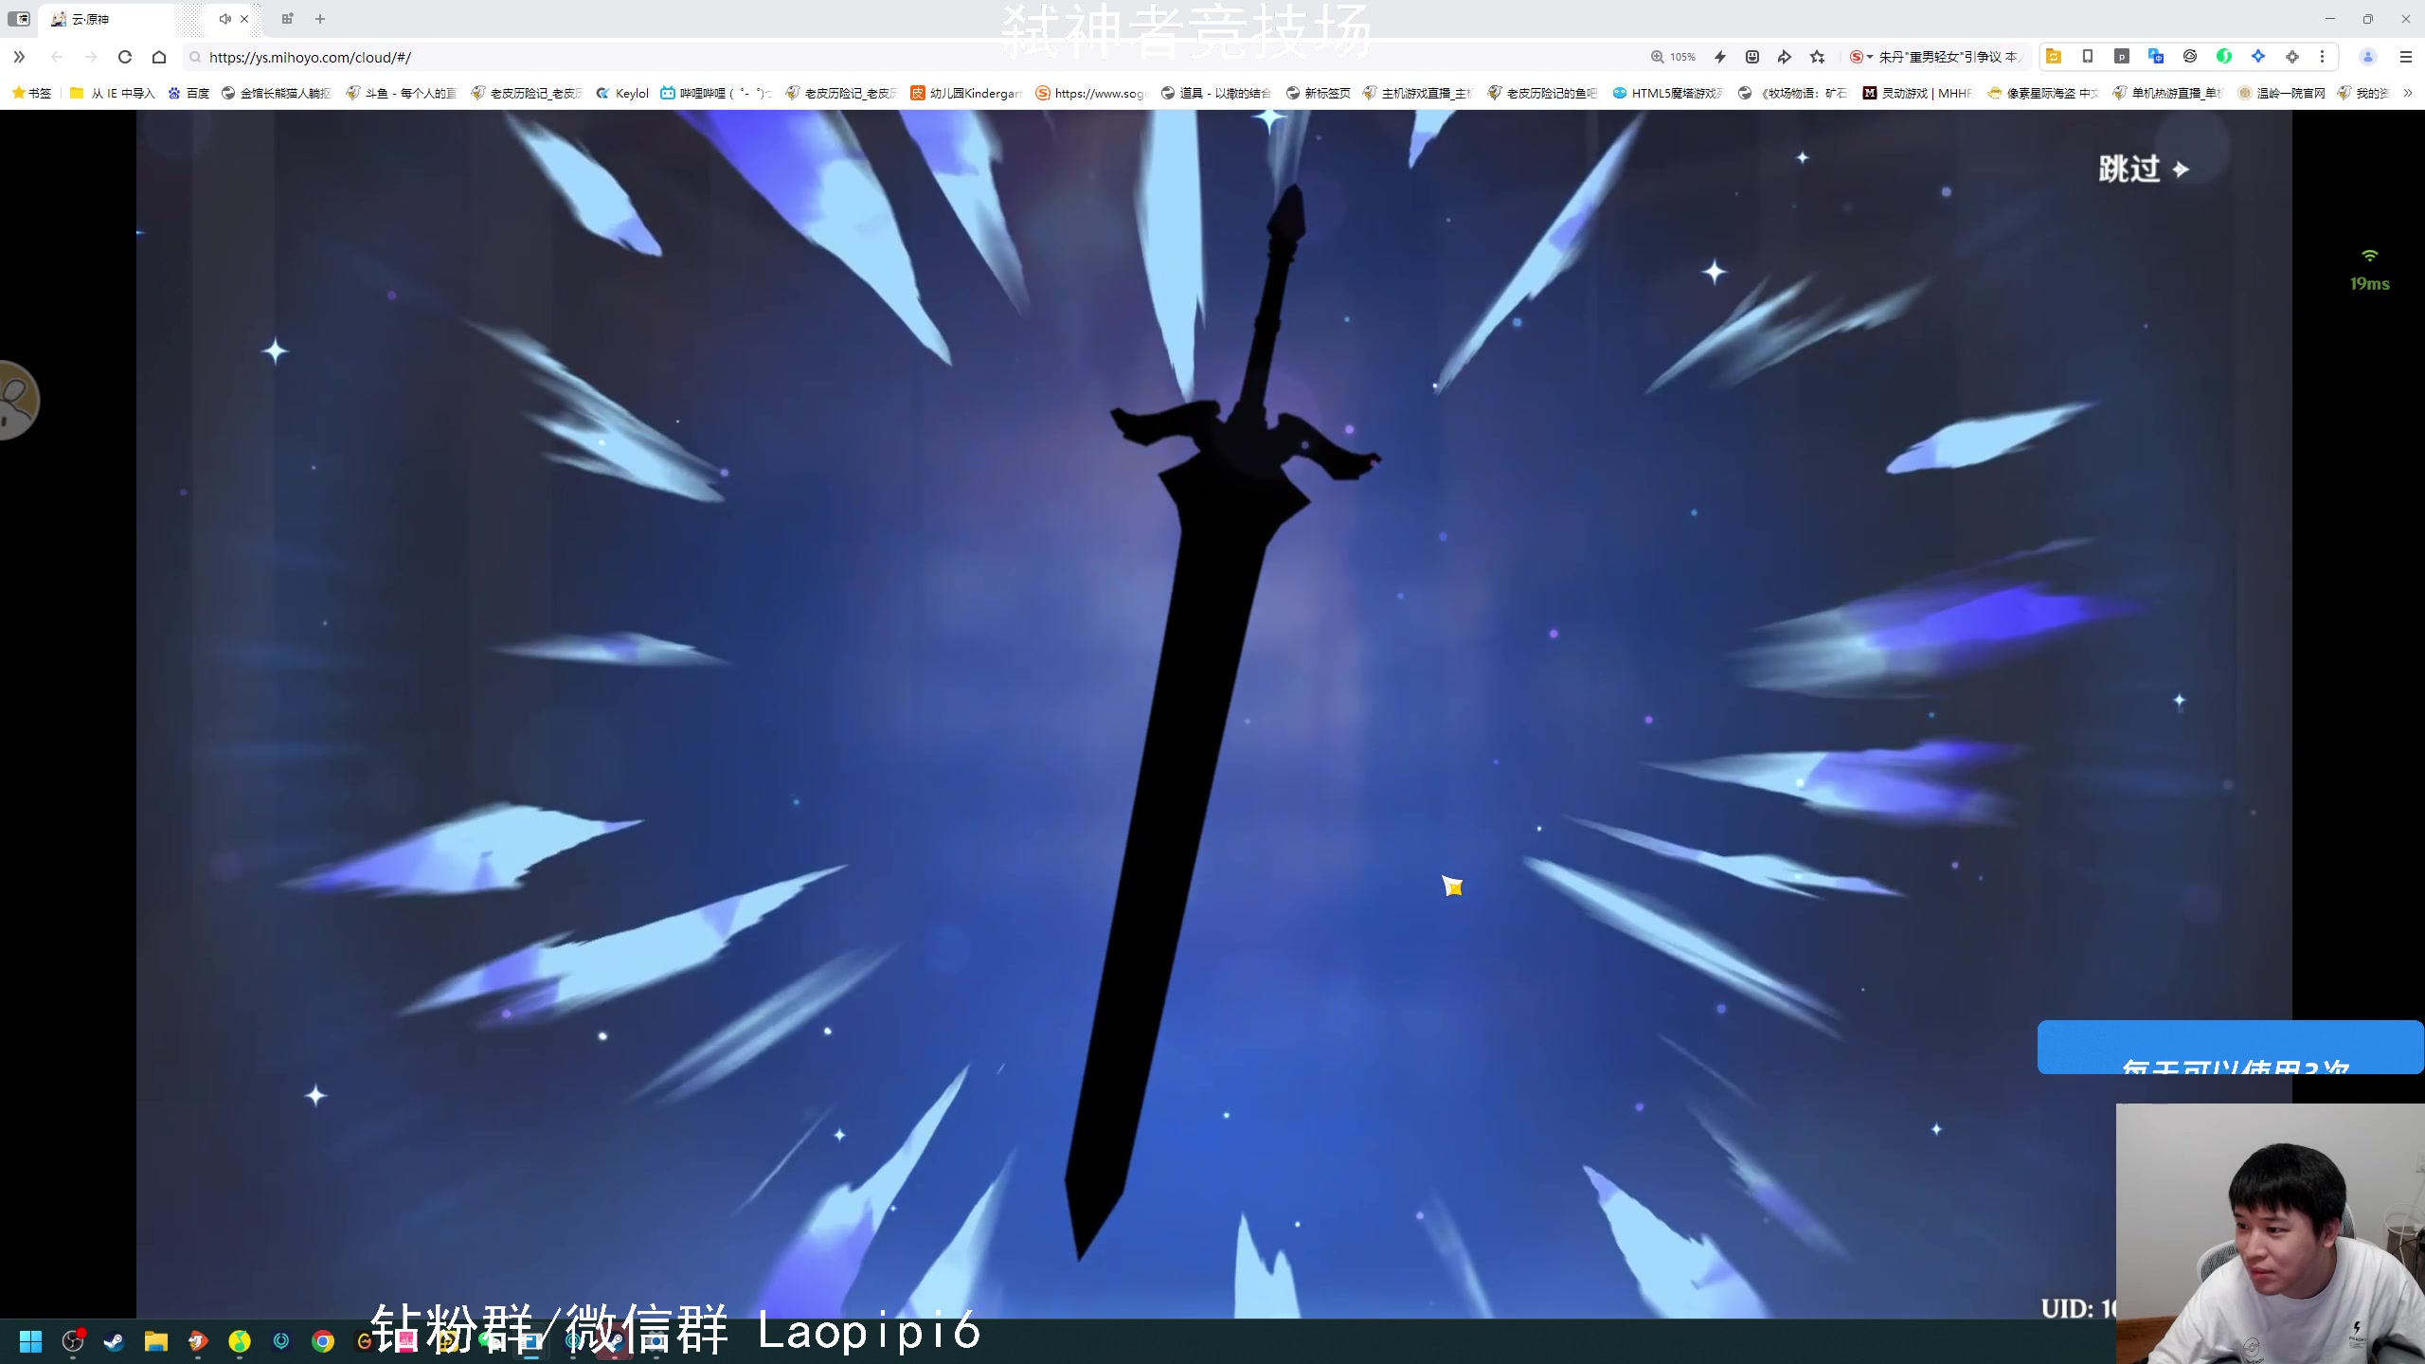This screenshot has height=1364, width=2425.
Task: Click the 105% zoom indicator
Action: [x=1673, y=57]
